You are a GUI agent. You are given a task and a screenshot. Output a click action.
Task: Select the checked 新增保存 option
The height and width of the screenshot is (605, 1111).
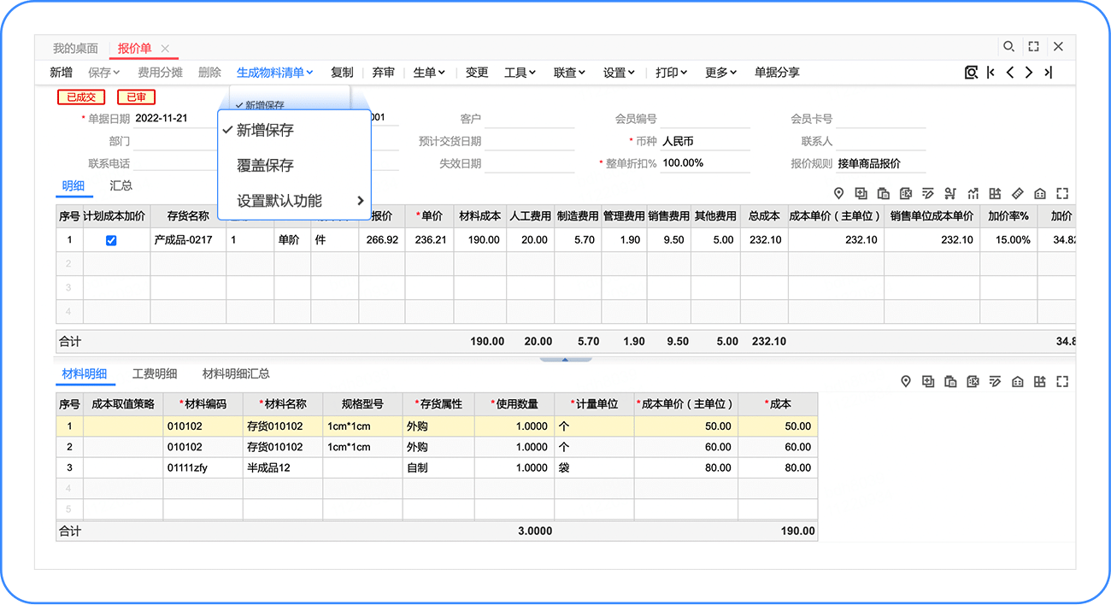pos(265,130)
